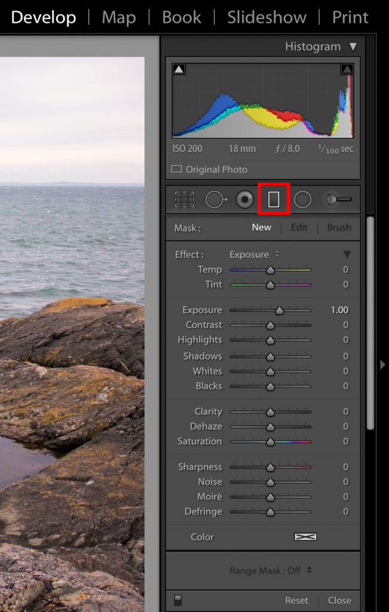Click the seascape photo preview

tap(72, 335)
